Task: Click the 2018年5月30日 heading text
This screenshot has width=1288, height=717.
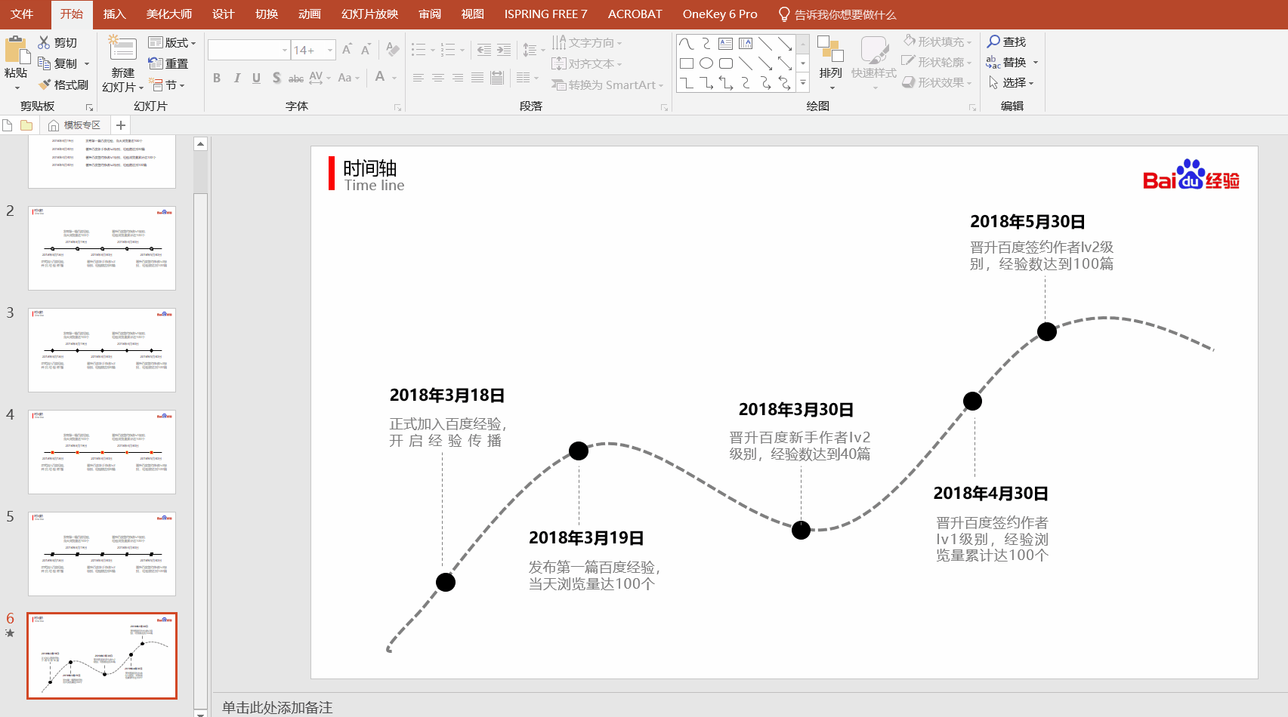Action: [x=1027, y=222]
